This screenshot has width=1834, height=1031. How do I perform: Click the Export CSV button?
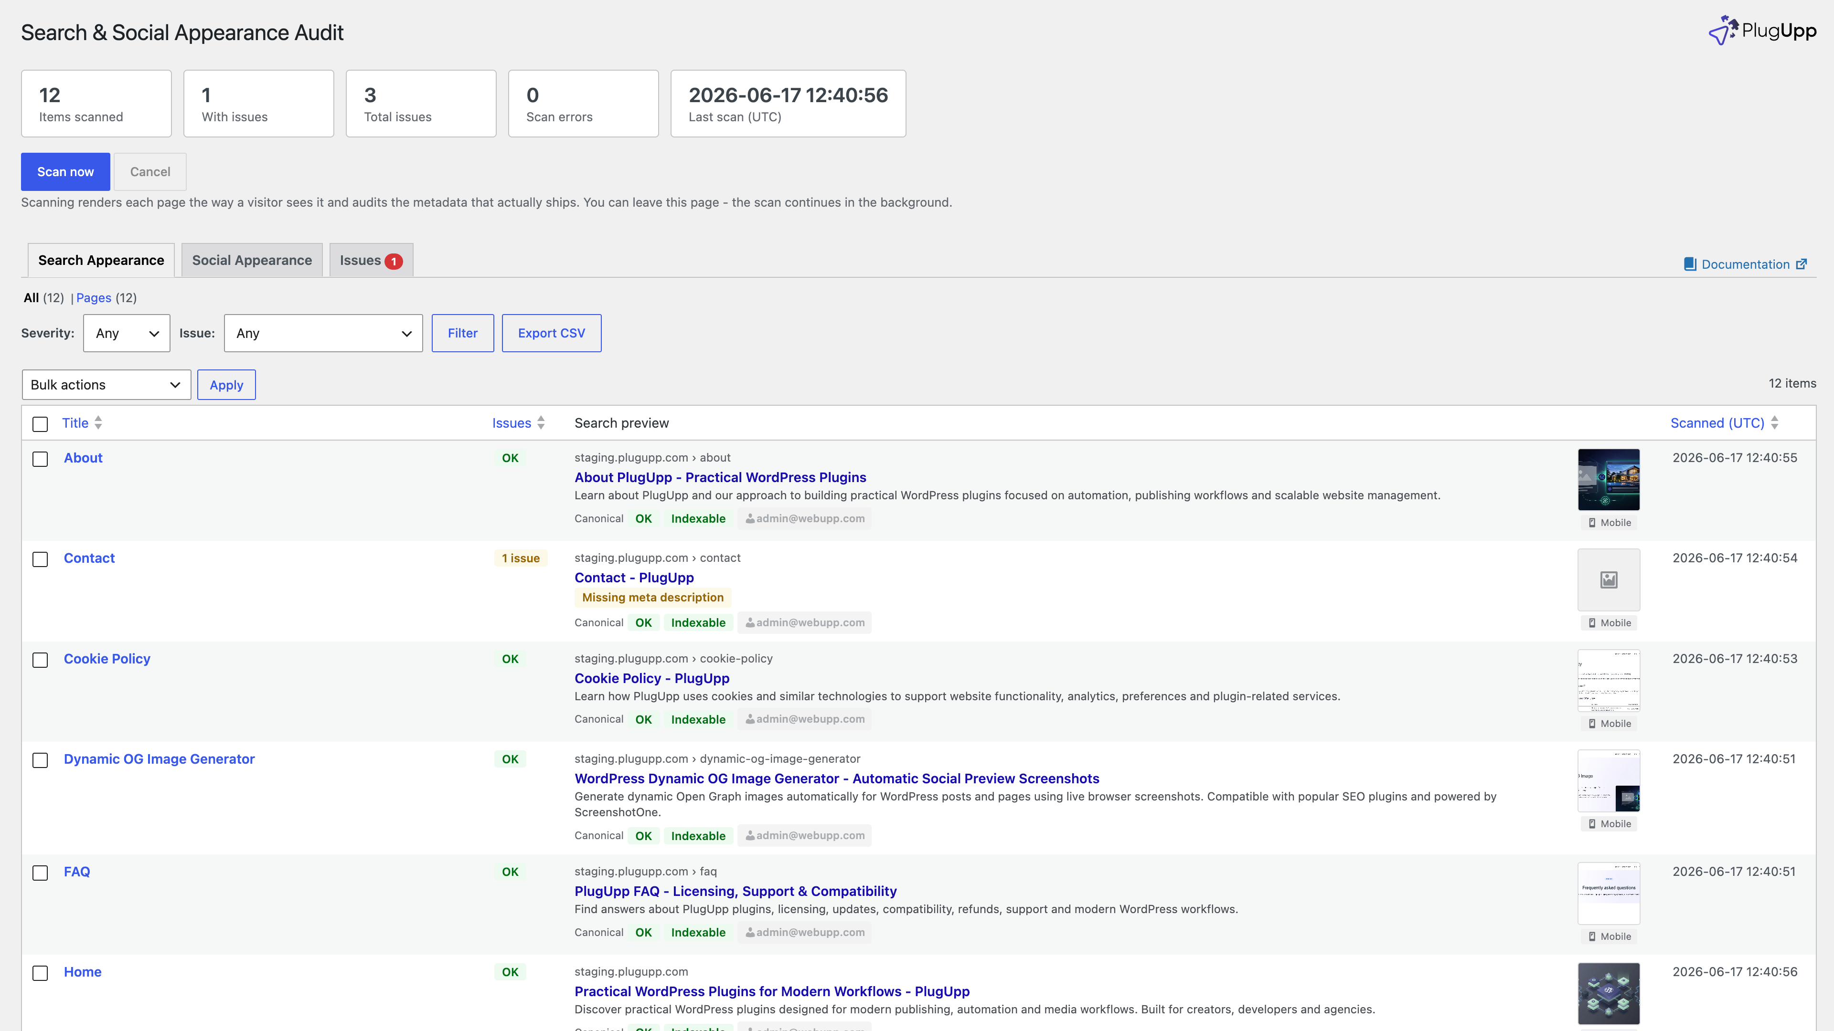[x=552, y=333]
